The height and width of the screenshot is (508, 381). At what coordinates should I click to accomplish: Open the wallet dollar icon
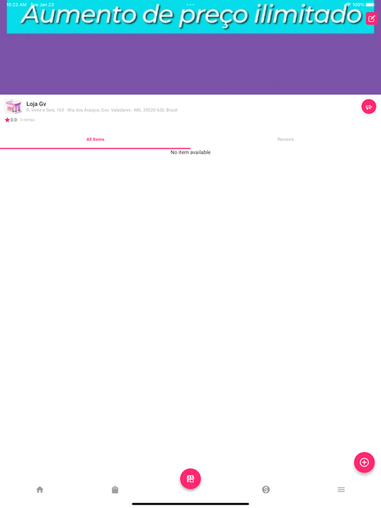[266, 489]
